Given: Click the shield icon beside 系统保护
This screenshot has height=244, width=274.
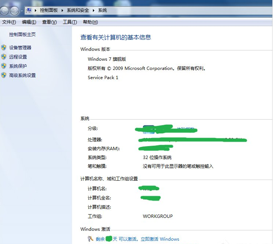Looking at the screenshot, I should pyautogui.click(x=4, y=66).
